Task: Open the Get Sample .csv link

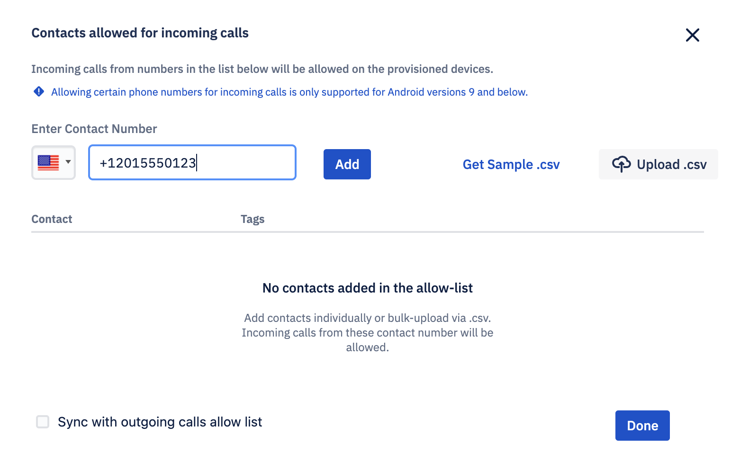Action: point(511,164)
